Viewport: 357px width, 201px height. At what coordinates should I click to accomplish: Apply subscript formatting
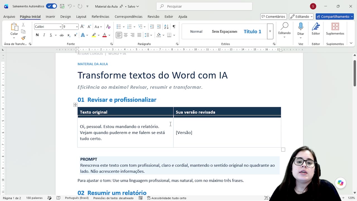coord(69,35)
